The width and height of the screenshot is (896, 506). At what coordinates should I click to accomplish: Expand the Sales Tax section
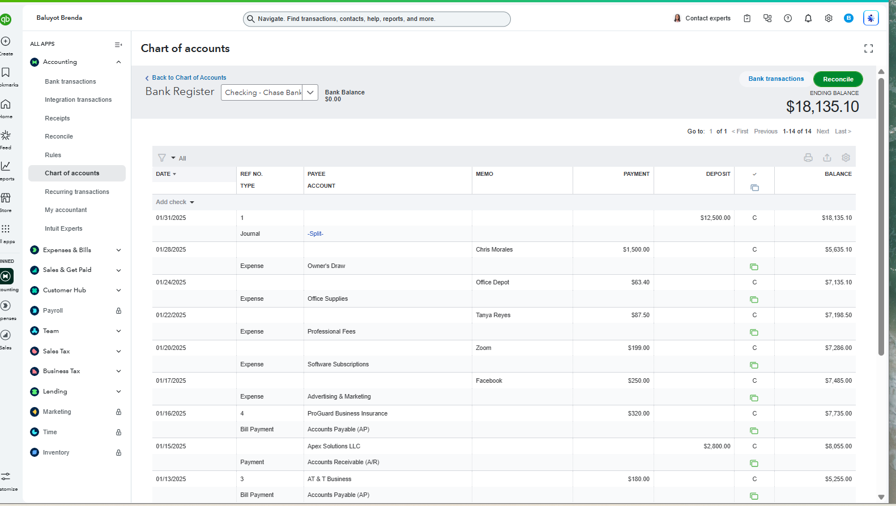point(118,351)
